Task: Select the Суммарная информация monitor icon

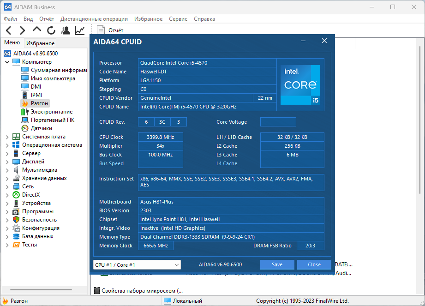Action: (x=24, y=70)
